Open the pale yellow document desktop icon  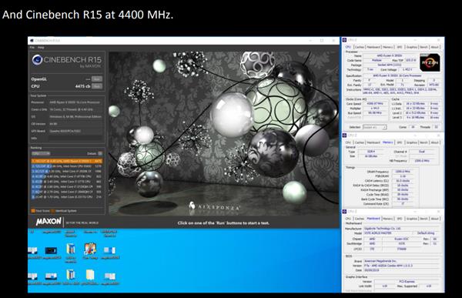90,275
